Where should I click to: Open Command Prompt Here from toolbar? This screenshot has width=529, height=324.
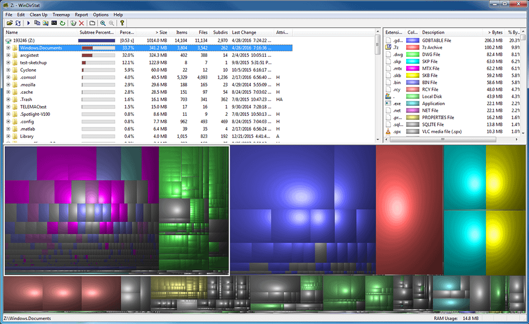(x=54, y=23)
